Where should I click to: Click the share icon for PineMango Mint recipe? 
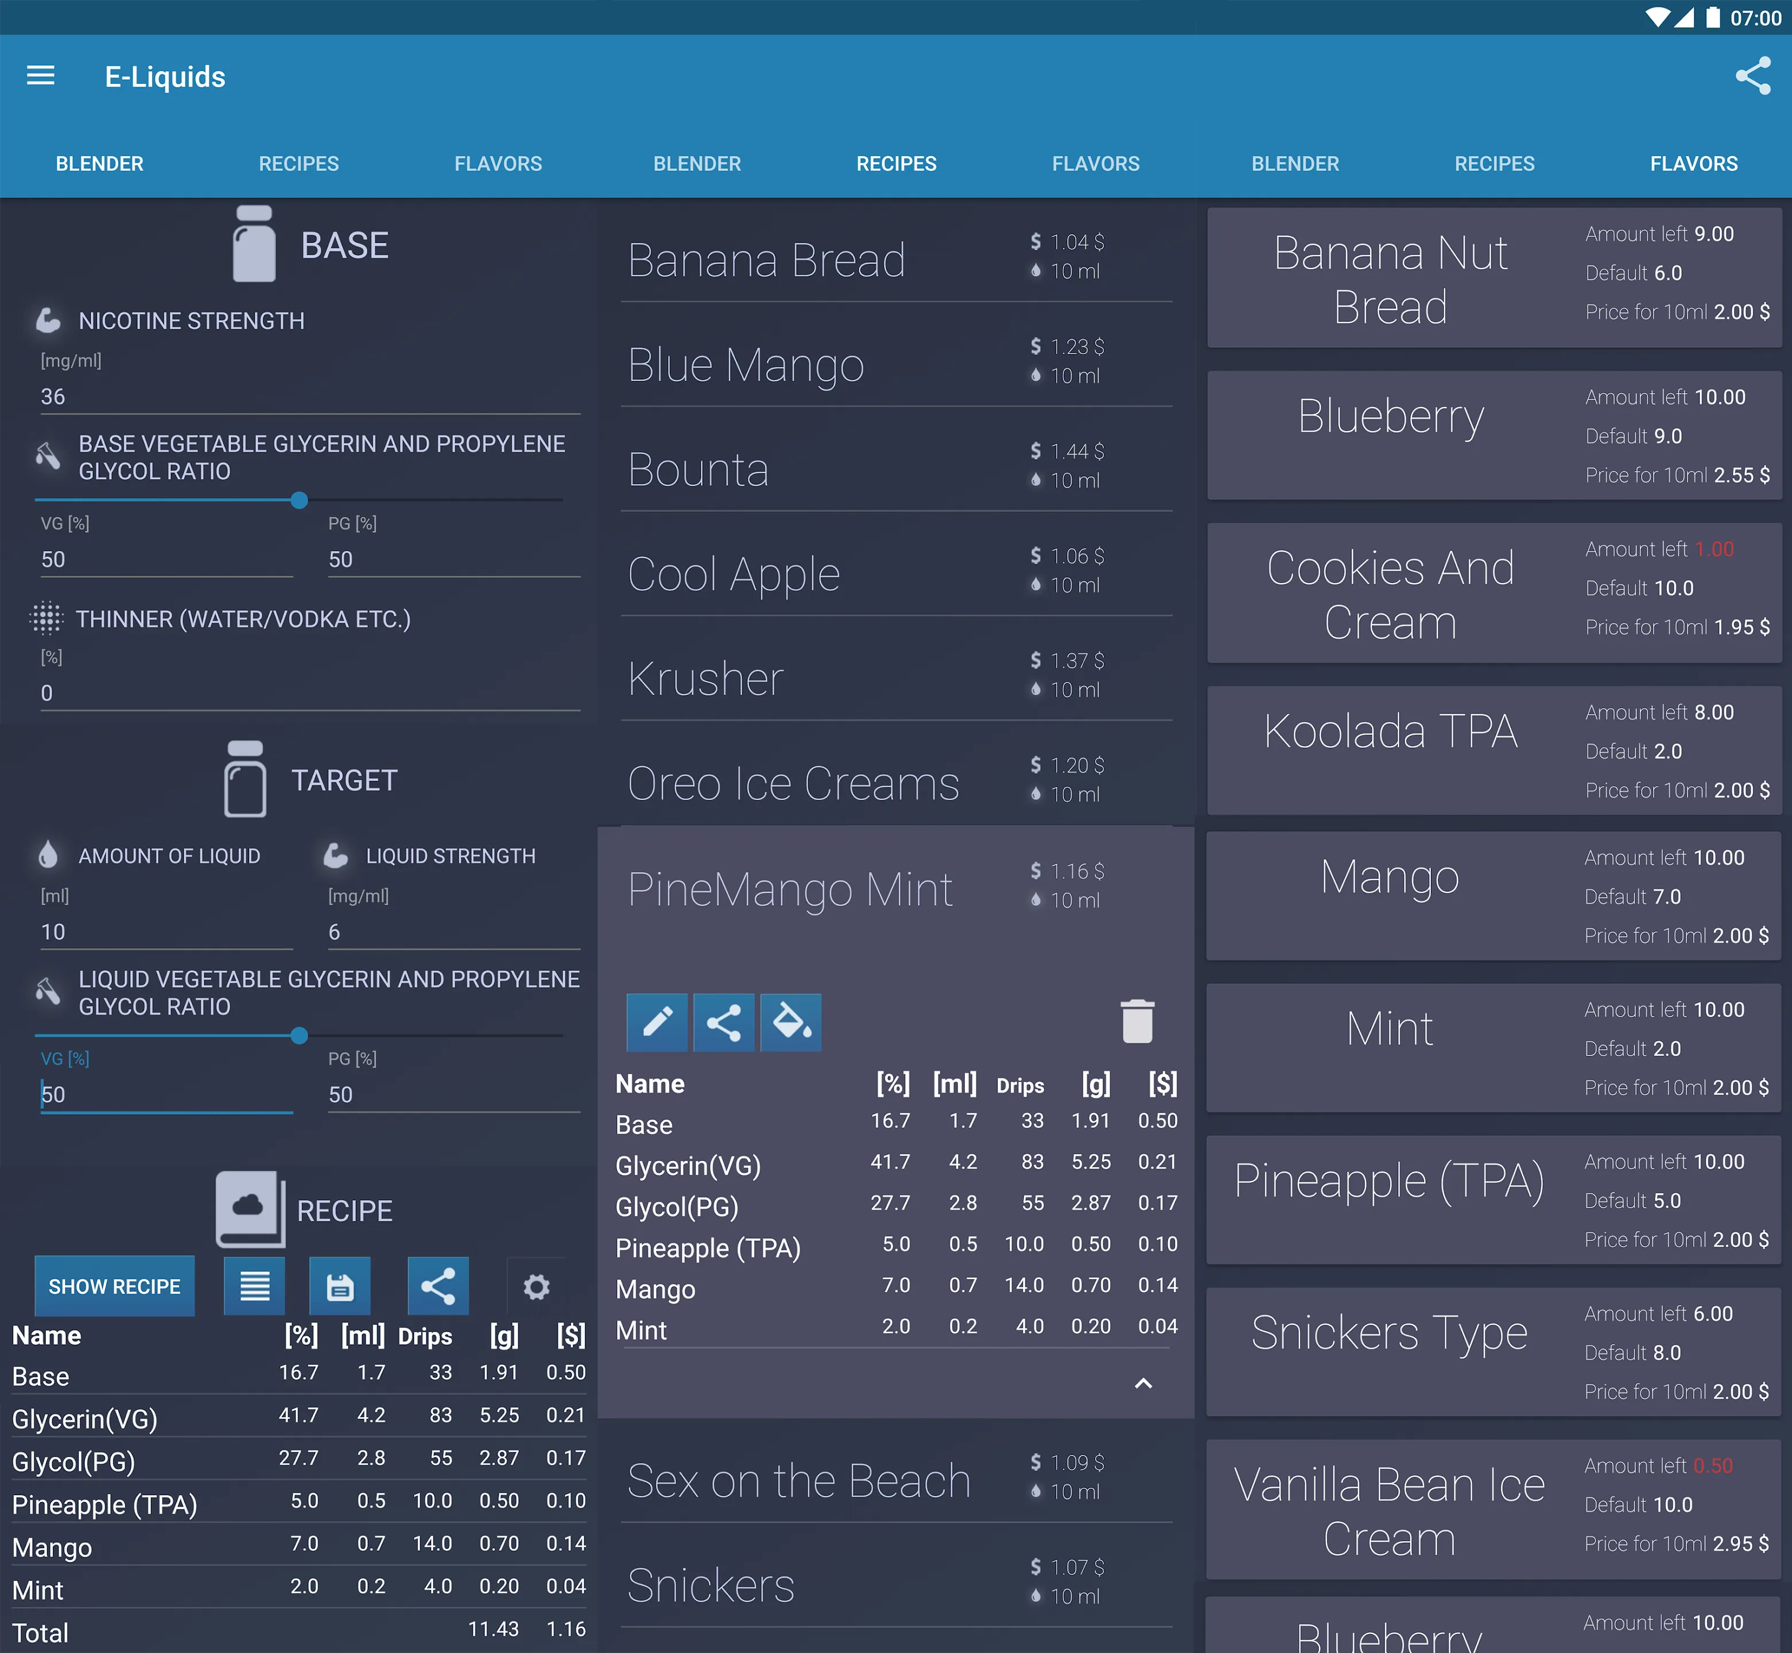coord(723,1021)
